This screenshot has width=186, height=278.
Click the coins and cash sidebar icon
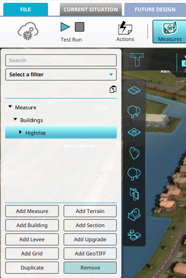pos(134,235)
